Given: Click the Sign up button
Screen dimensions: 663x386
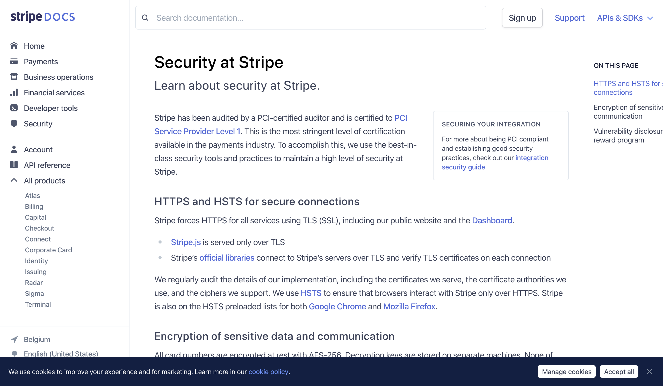Looking at the screenshot, I should click(x=522, y=18).
